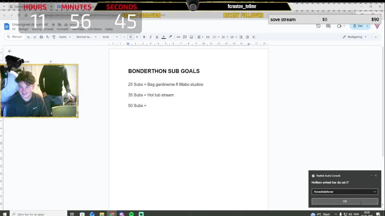Close the outline with back arrow

coord(10,51)
